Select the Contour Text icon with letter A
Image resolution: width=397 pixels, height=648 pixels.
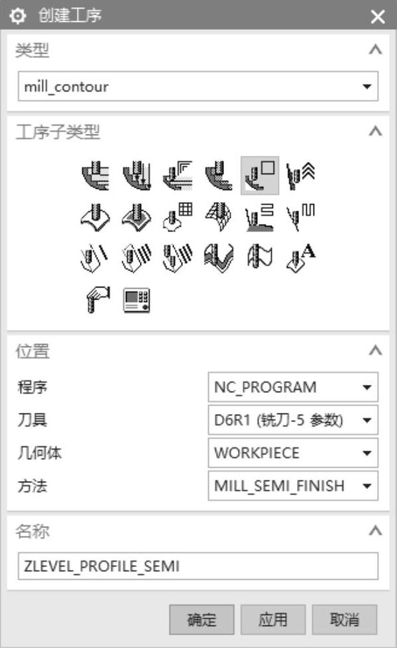tap(301, 258)
